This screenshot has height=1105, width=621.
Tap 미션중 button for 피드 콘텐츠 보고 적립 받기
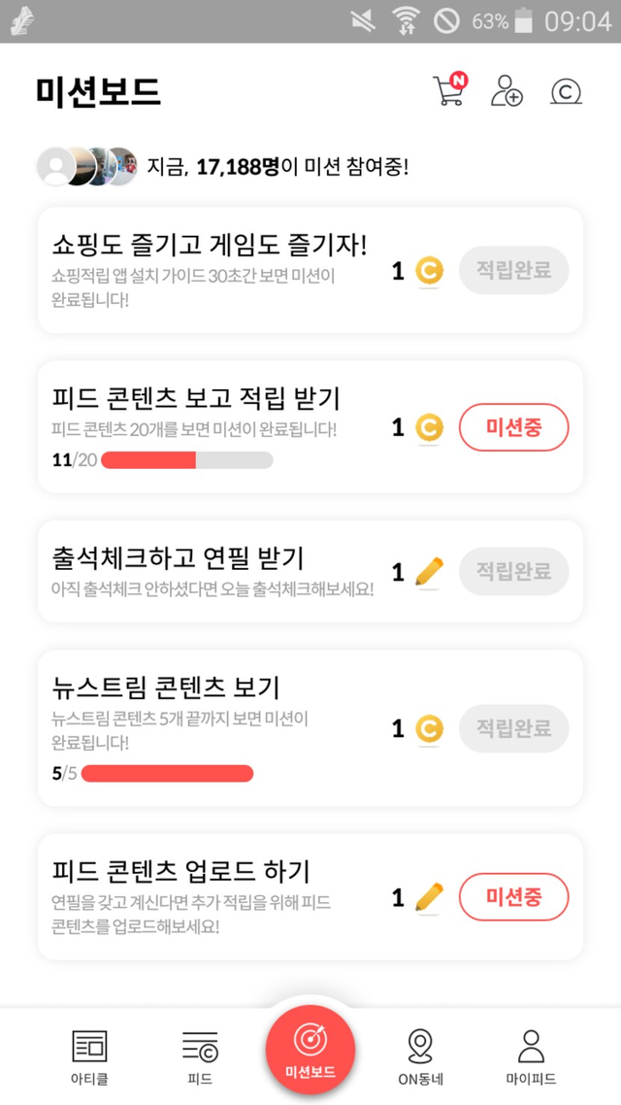coord(513,427)
